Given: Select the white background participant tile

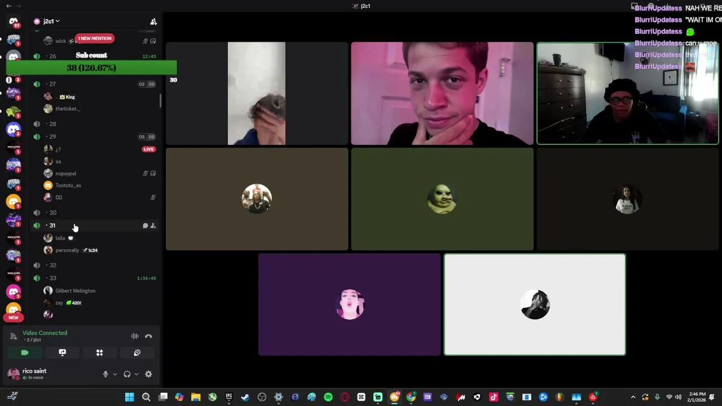Looking at the screenshot, I should click(535, 304).
